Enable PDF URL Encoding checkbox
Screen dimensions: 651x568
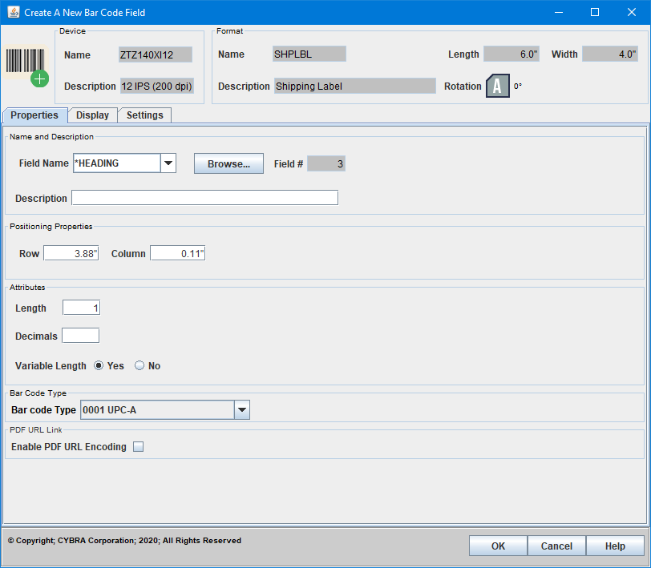(138, 447)
